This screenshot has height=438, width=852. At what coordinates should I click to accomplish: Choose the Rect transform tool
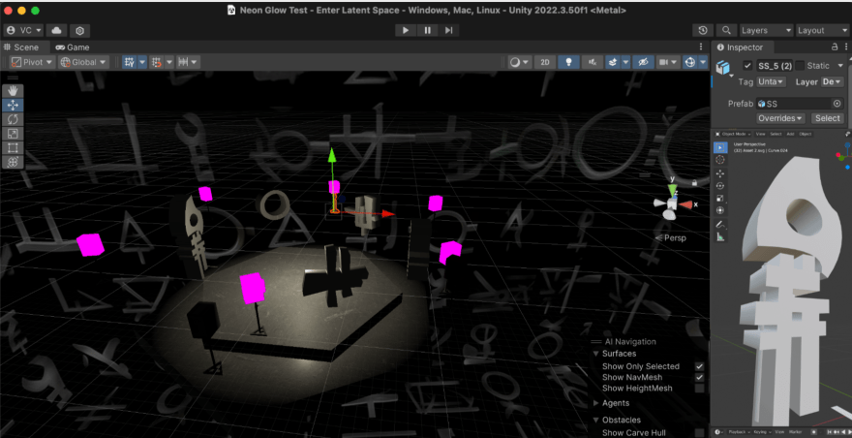coord(13,147)
